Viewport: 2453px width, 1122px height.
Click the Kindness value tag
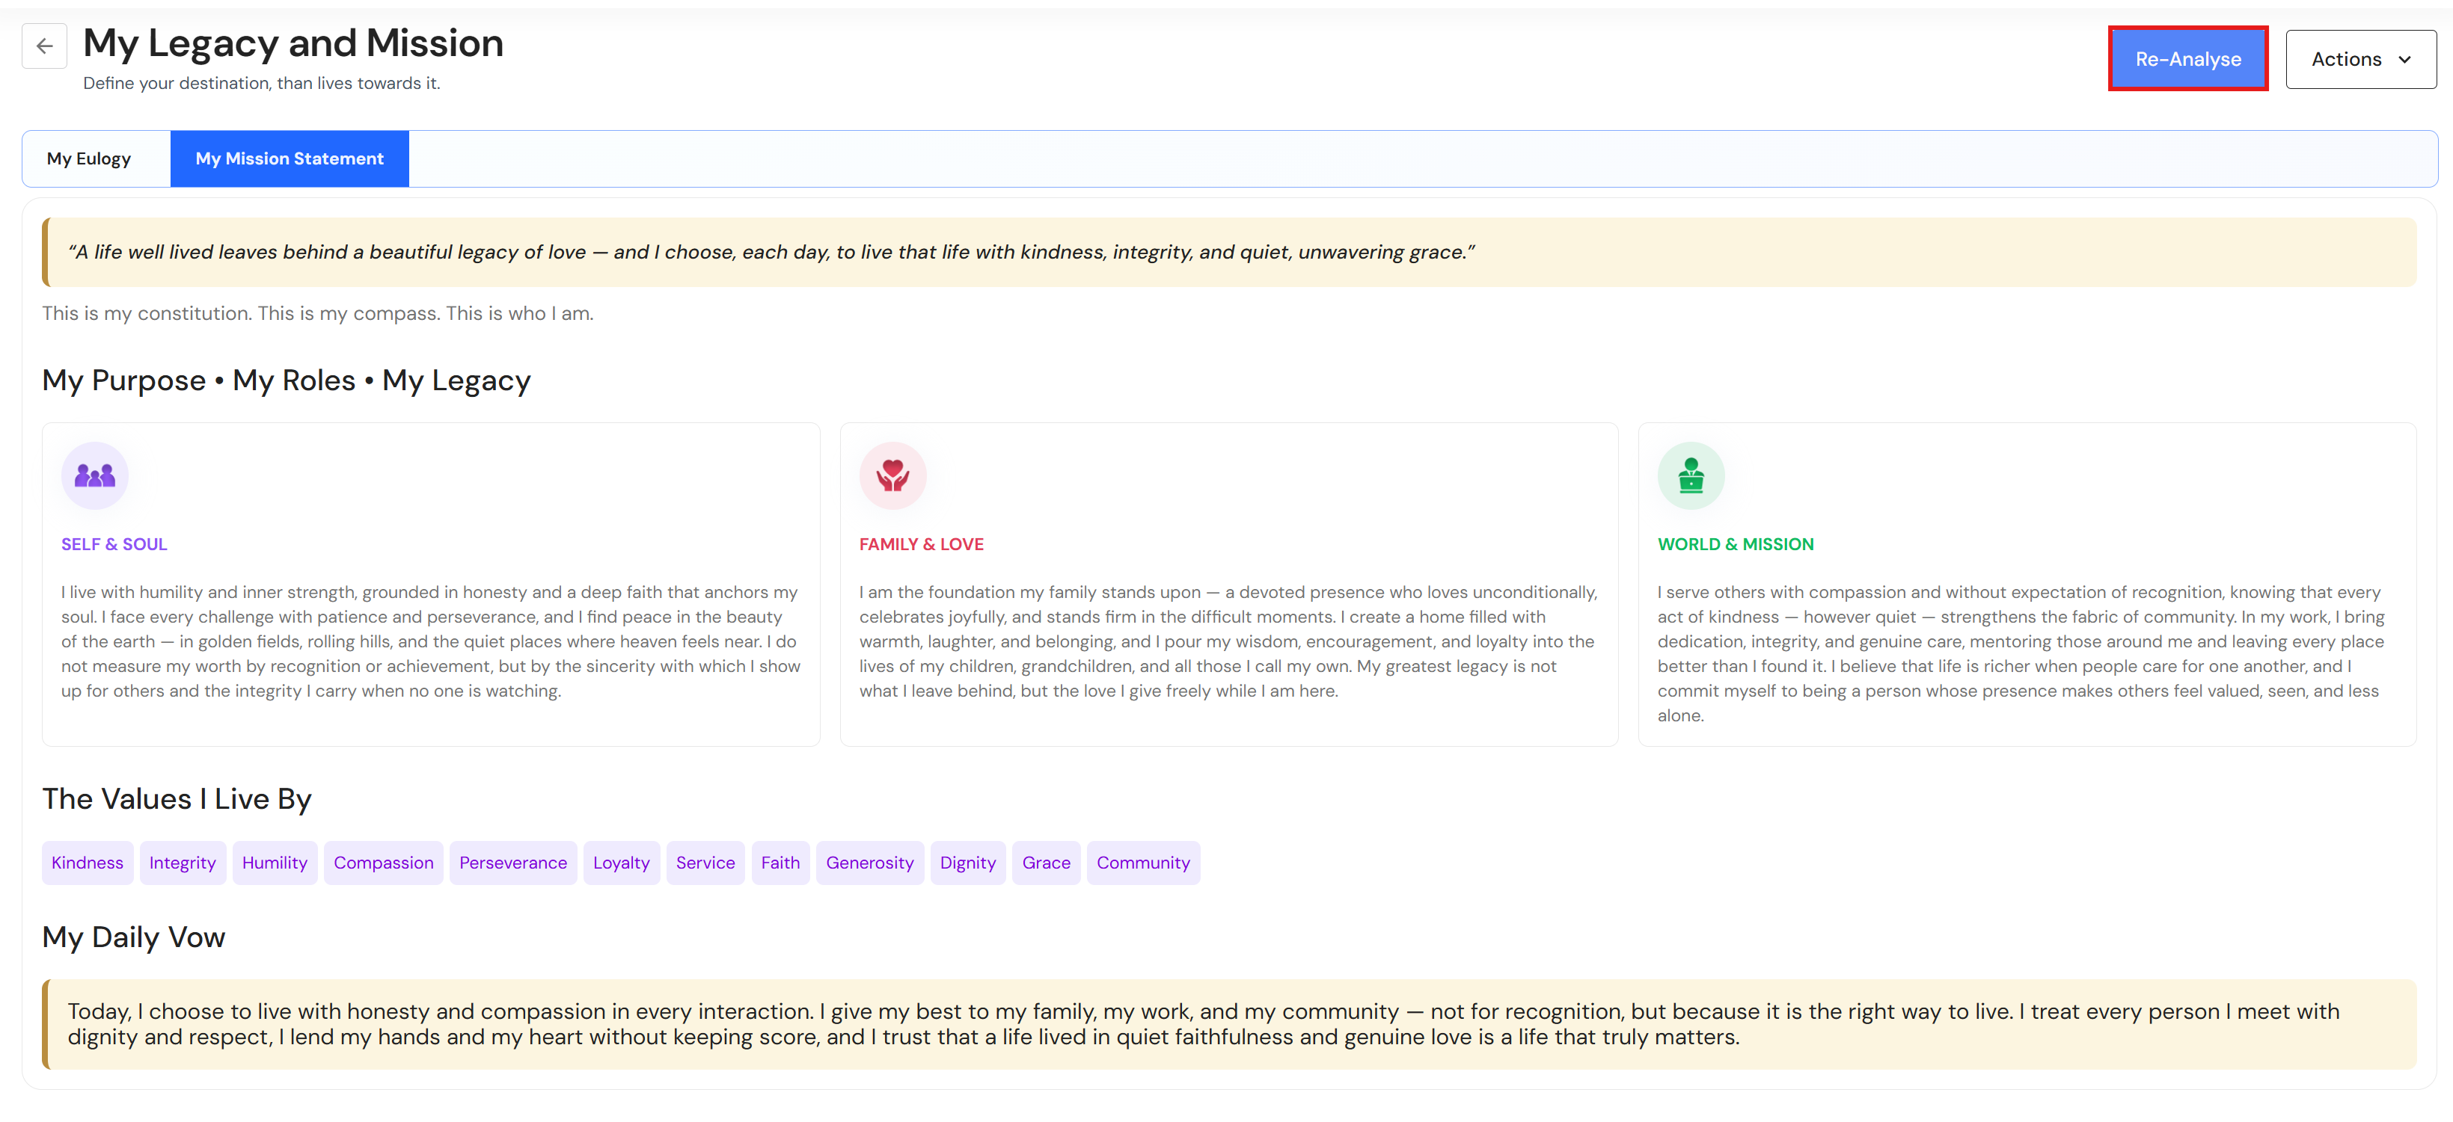pyautogui.click(x=88, y=862)
